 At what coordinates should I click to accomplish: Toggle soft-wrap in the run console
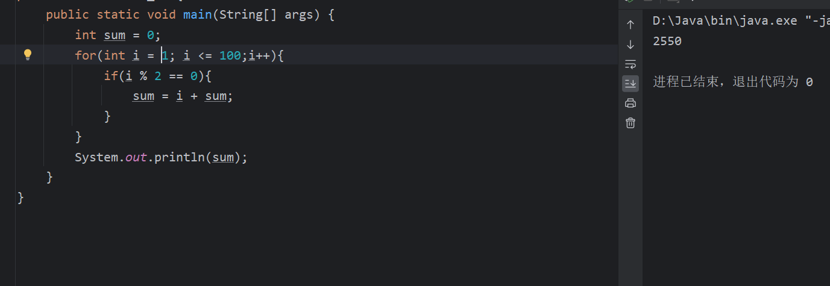click(630, 64)
